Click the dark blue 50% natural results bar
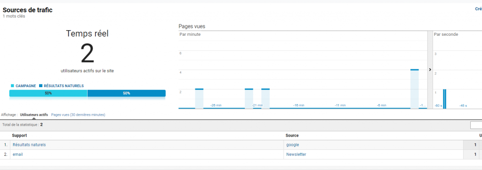Screen dimensions: 482x170 tap(126, 93)
